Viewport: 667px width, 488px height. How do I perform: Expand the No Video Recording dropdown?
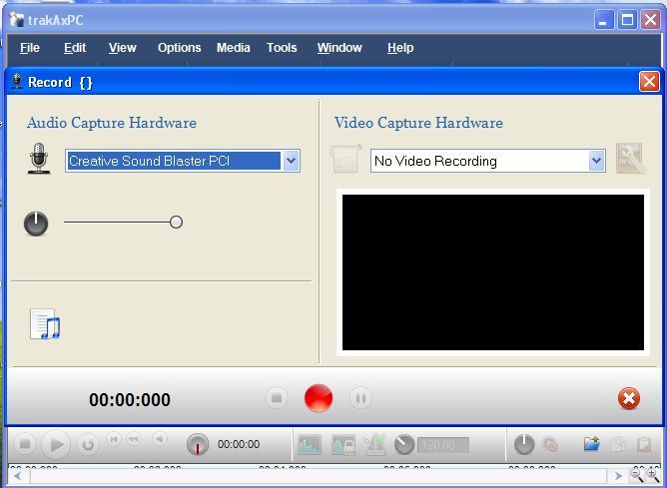pos(596,161)
